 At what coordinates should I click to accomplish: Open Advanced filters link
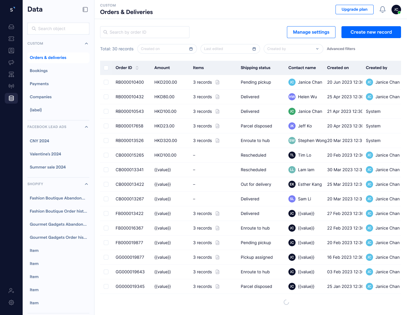pos(341,49)
